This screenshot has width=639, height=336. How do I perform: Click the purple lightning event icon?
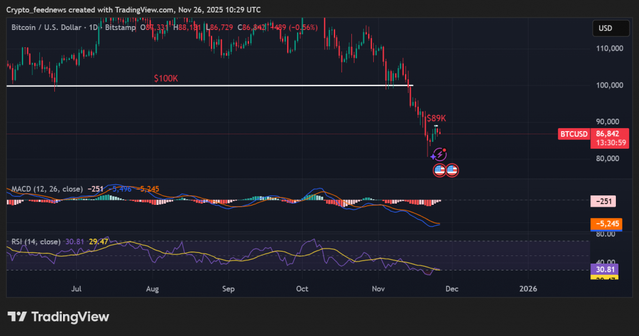(x=439, y=154)
